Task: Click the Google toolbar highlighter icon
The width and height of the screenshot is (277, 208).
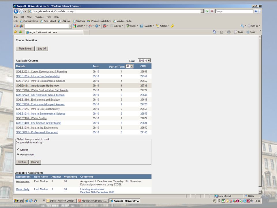Action: click(172, 26)
